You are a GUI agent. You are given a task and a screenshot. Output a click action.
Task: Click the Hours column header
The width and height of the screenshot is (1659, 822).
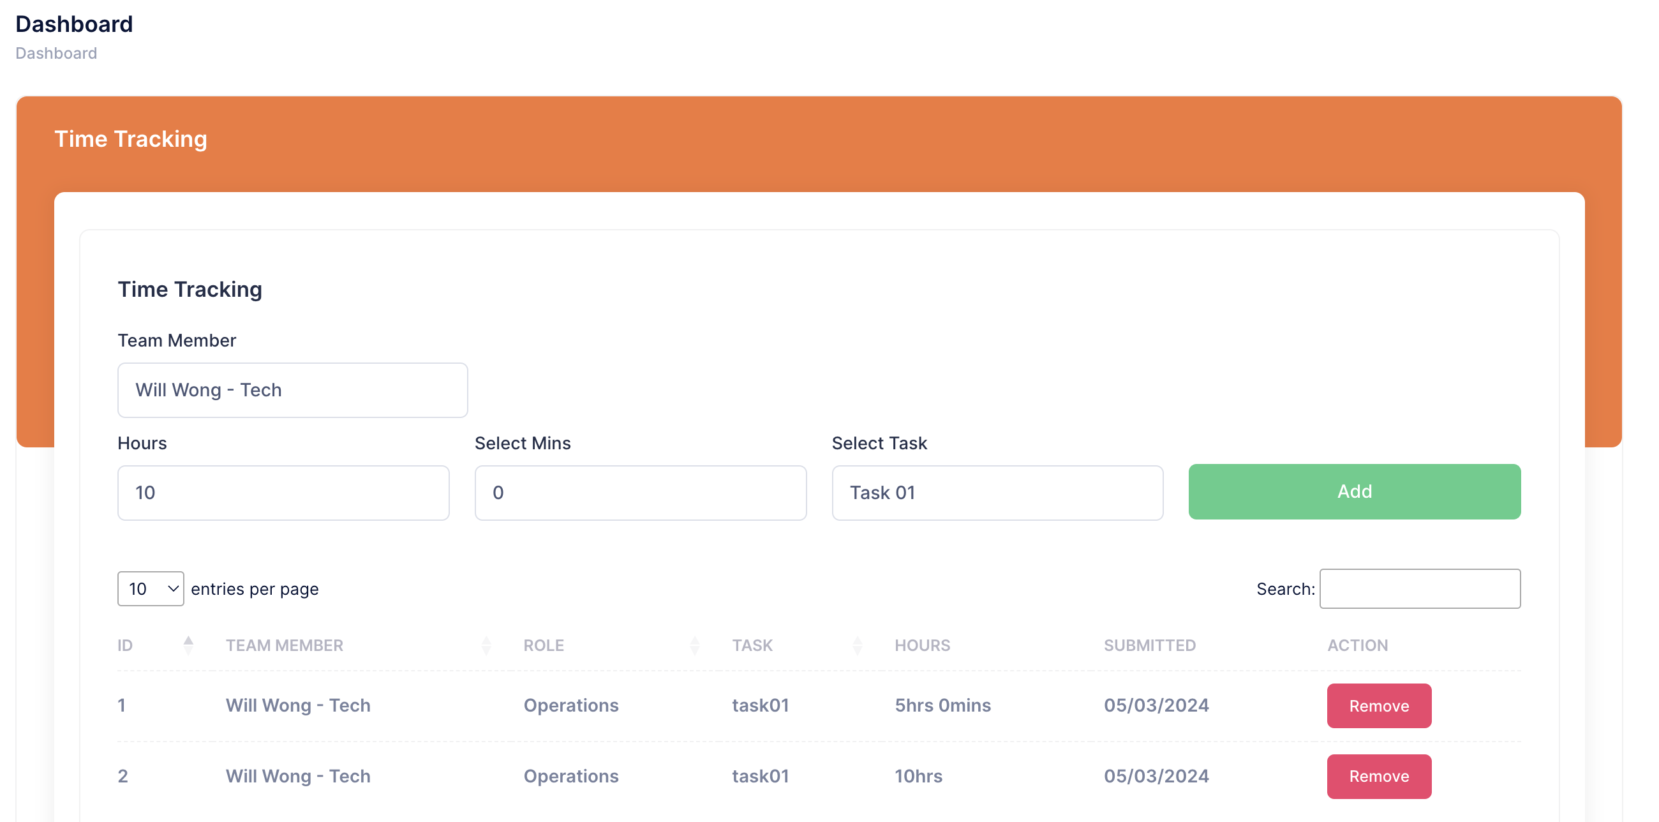coord(922,645)
